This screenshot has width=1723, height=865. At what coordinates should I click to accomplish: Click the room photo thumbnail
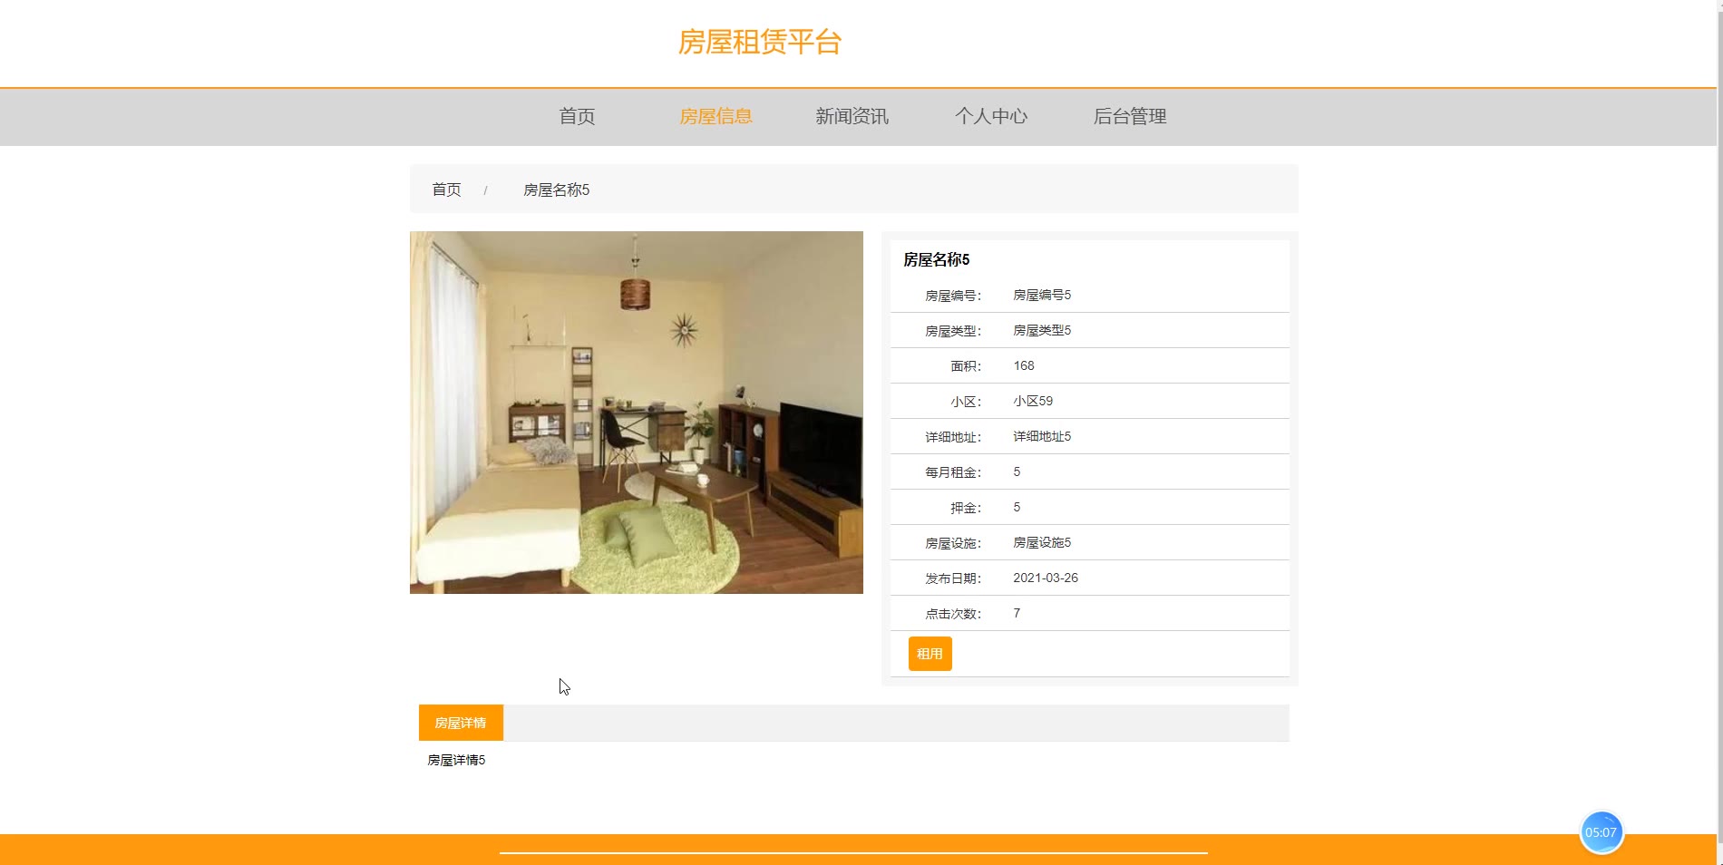637,413
